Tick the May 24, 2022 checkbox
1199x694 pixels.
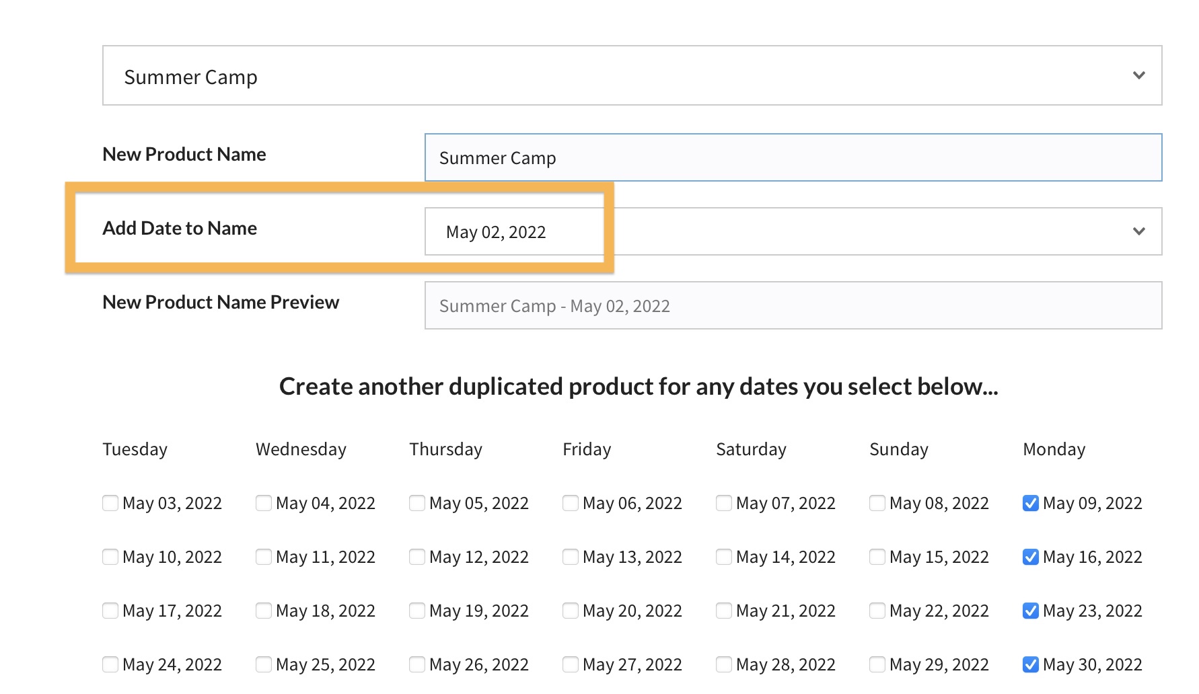[110, 664]
